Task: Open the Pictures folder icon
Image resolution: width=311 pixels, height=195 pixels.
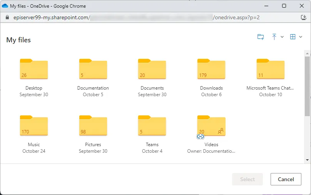Action: (93, 125)
